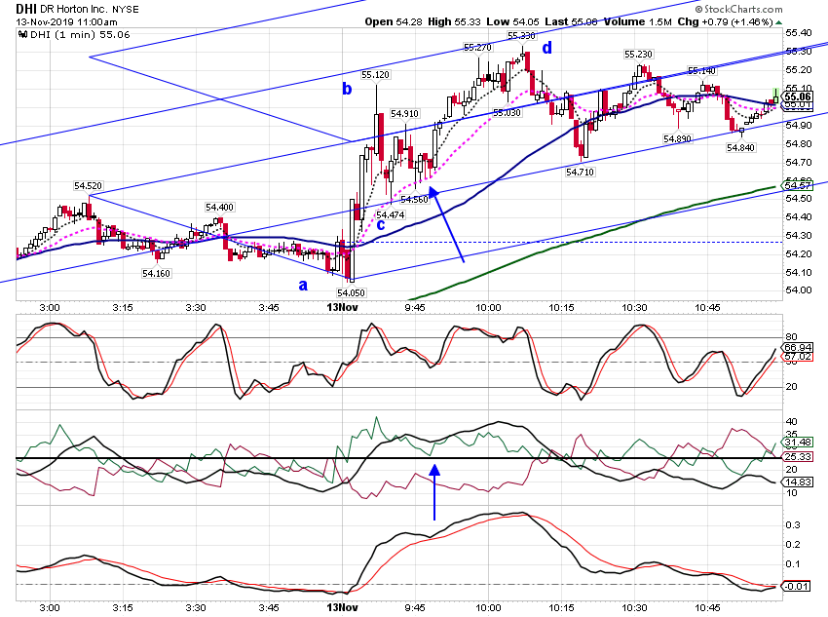Click the Chg +0.79 (+1.46%) readout
This screenshot has height=617, width=828.
725,21
